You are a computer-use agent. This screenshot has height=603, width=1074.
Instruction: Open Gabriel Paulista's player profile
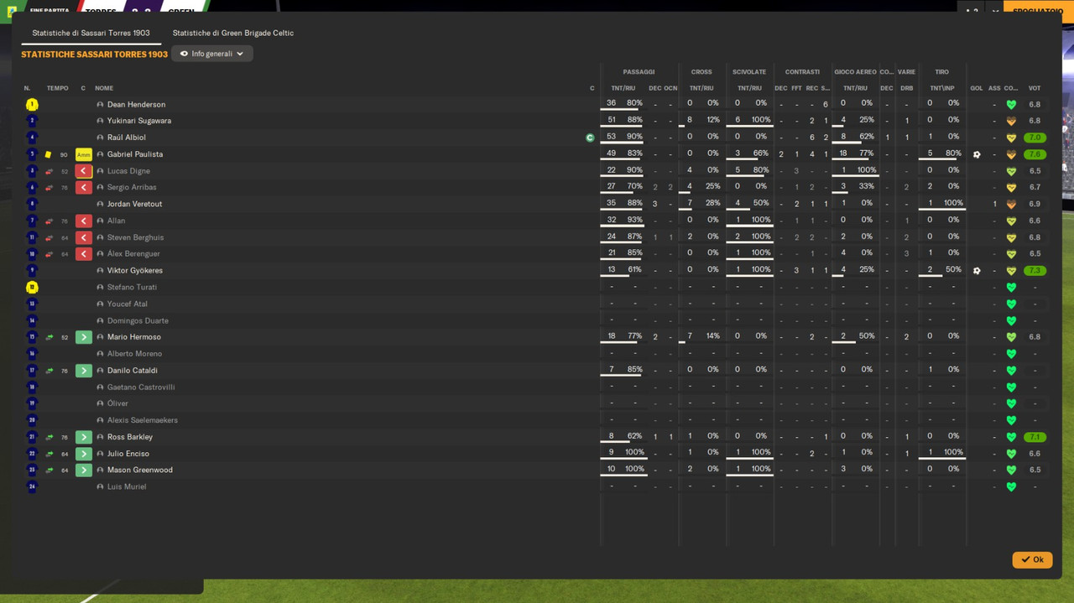pos(135,154)
